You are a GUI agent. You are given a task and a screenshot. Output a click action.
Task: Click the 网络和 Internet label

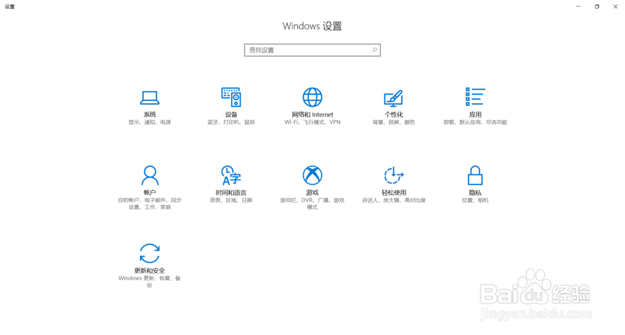[x=312, y=114]
